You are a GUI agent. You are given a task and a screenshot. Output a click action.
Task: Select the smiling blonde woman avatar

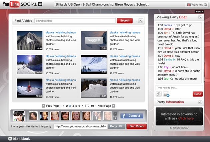(76, 116)
